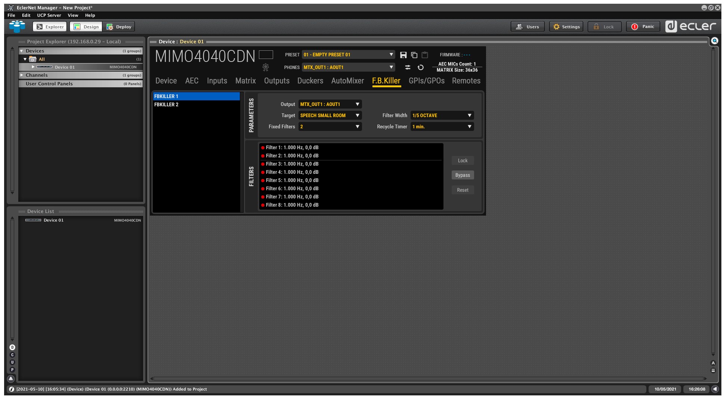Open the UCP Server menu
This screenshot has height=398, width=724.
[x=49, y=15]
